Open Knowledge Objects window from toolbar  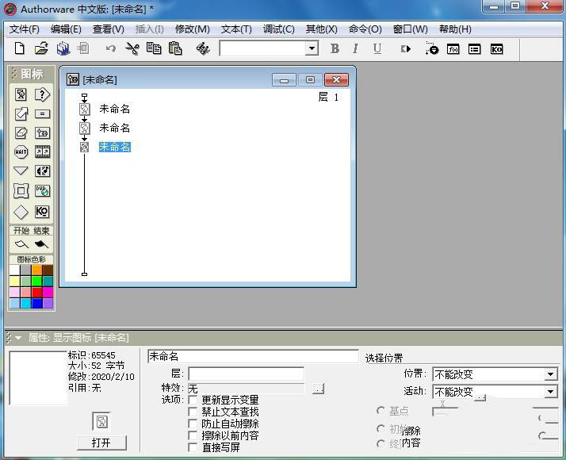497,49
